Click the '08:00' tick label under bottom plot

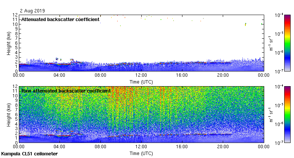pyautogui.click(x=100, y=147)
